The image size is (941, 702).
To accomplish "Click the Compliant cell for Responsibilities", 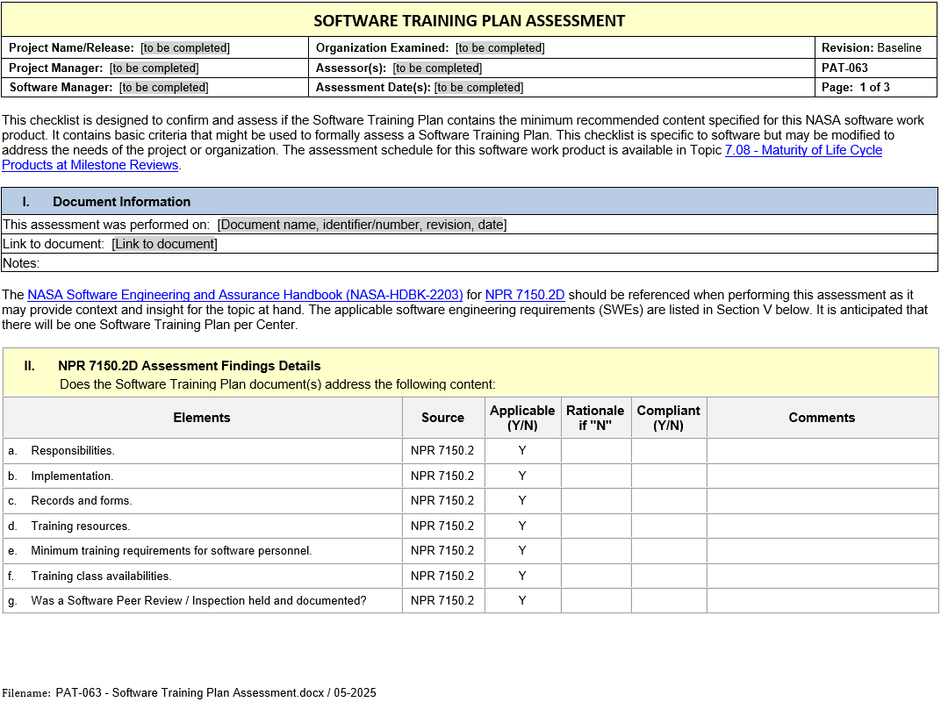I will coord(668,451).
